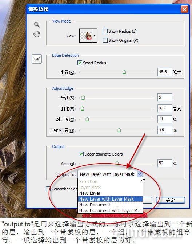Click the 半径 radius slider handle
Viewport: 192px width, 249px height.
coord(124,72)
